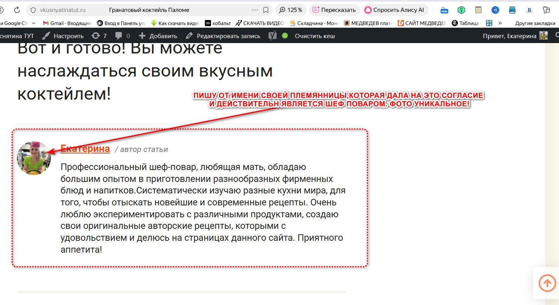Open the three-dots menu in the address bar
The height and width of the screenshot is (305, 559).
pos(255,10)
